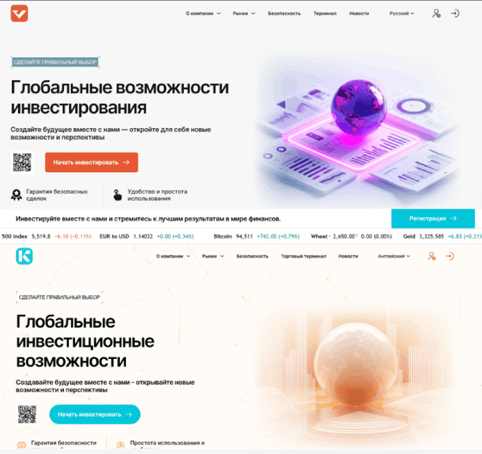Click the orange checkmark logo at top
This screenshot has width=482, height=454.
(x=19, y=14)
